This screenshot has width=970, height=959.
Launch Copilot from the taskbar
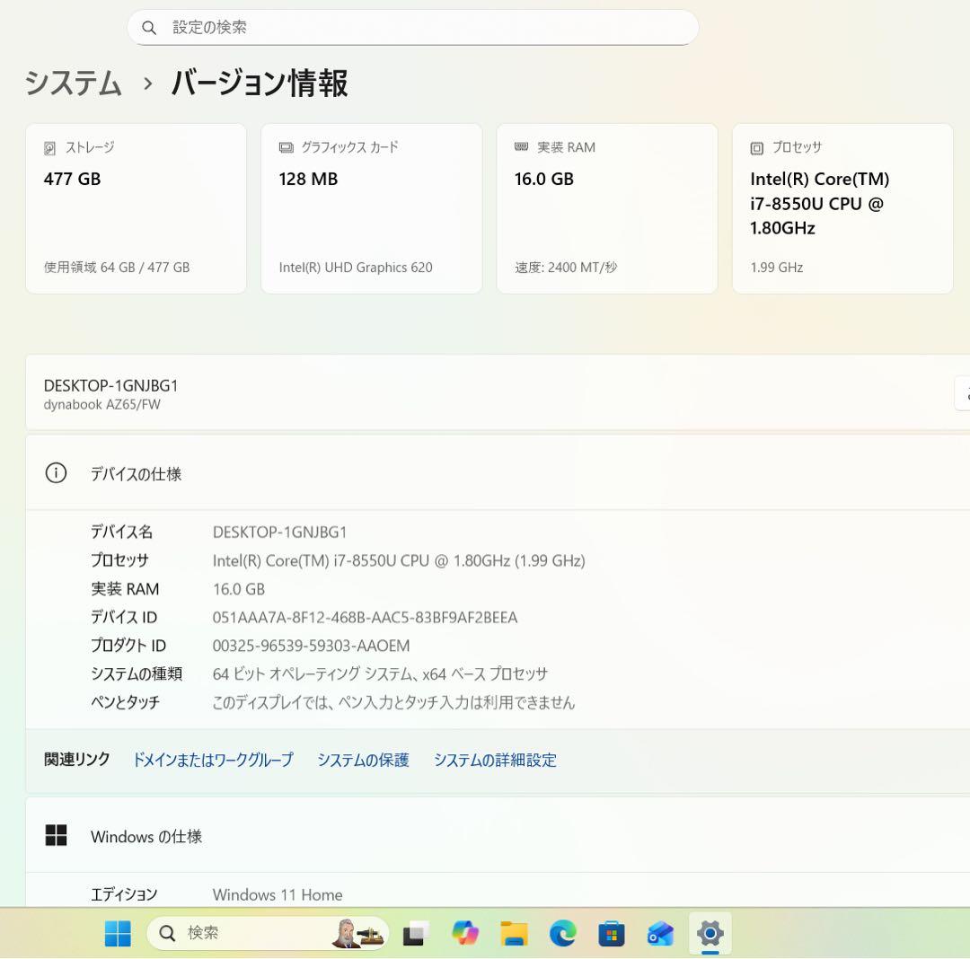click(465, 933)
